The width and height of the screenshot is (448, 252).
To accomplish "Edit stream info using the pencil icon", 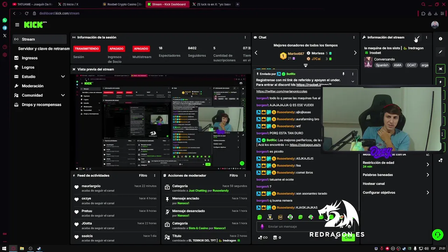I will click(x=418, y=37).
